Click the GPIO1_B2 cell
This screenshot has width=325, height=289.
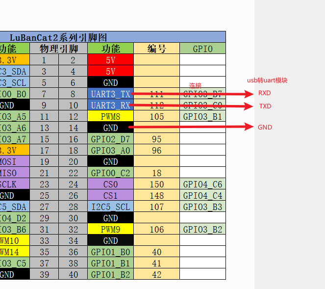(110, 274)
